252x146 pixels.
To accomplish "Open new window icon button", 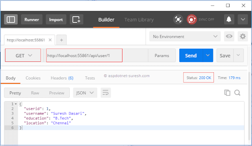I will (x=76, y=20).
